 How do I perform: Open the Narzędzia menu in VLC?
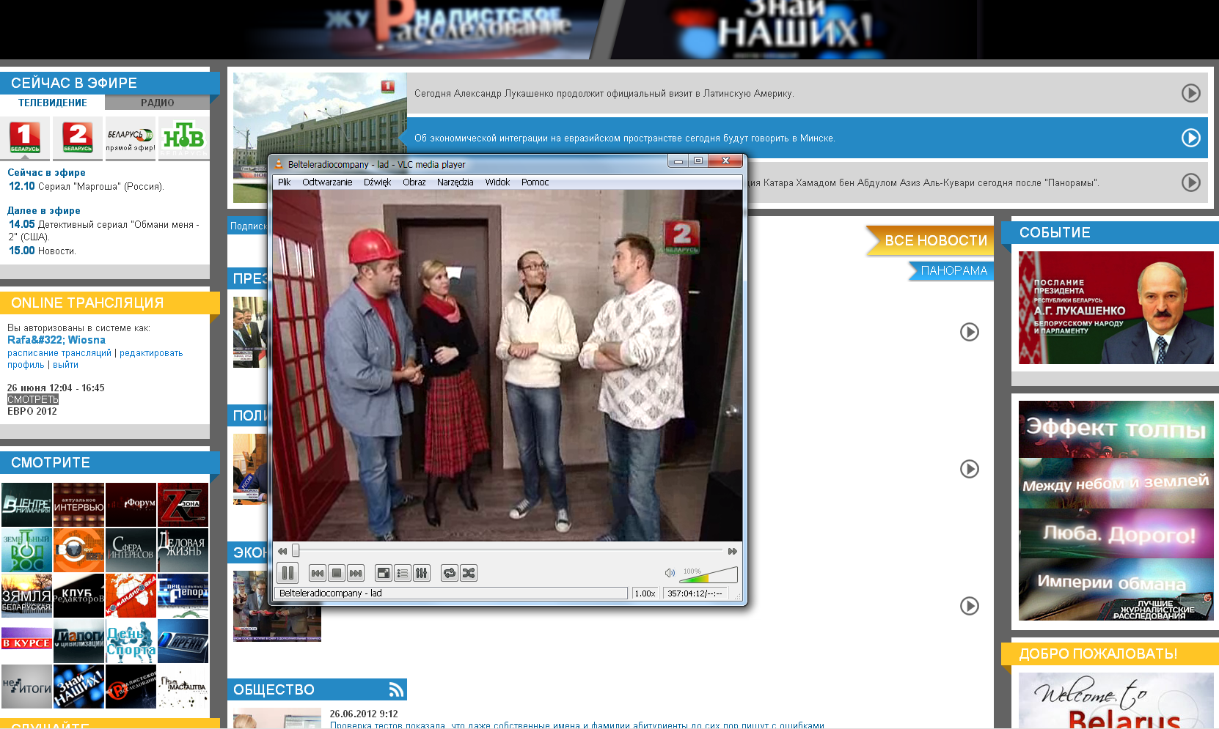pyautogui.click(x=455, y=182)
